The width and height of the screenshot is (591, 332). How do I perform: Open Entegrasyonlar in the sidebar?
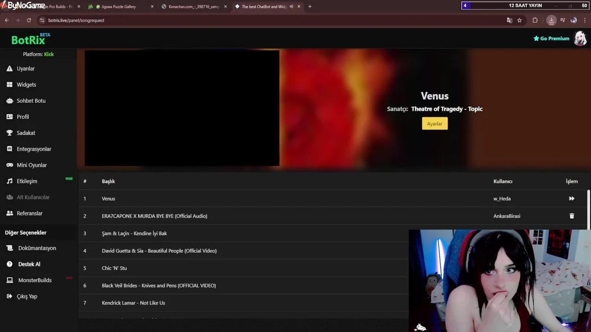click(x=34, y=149)
